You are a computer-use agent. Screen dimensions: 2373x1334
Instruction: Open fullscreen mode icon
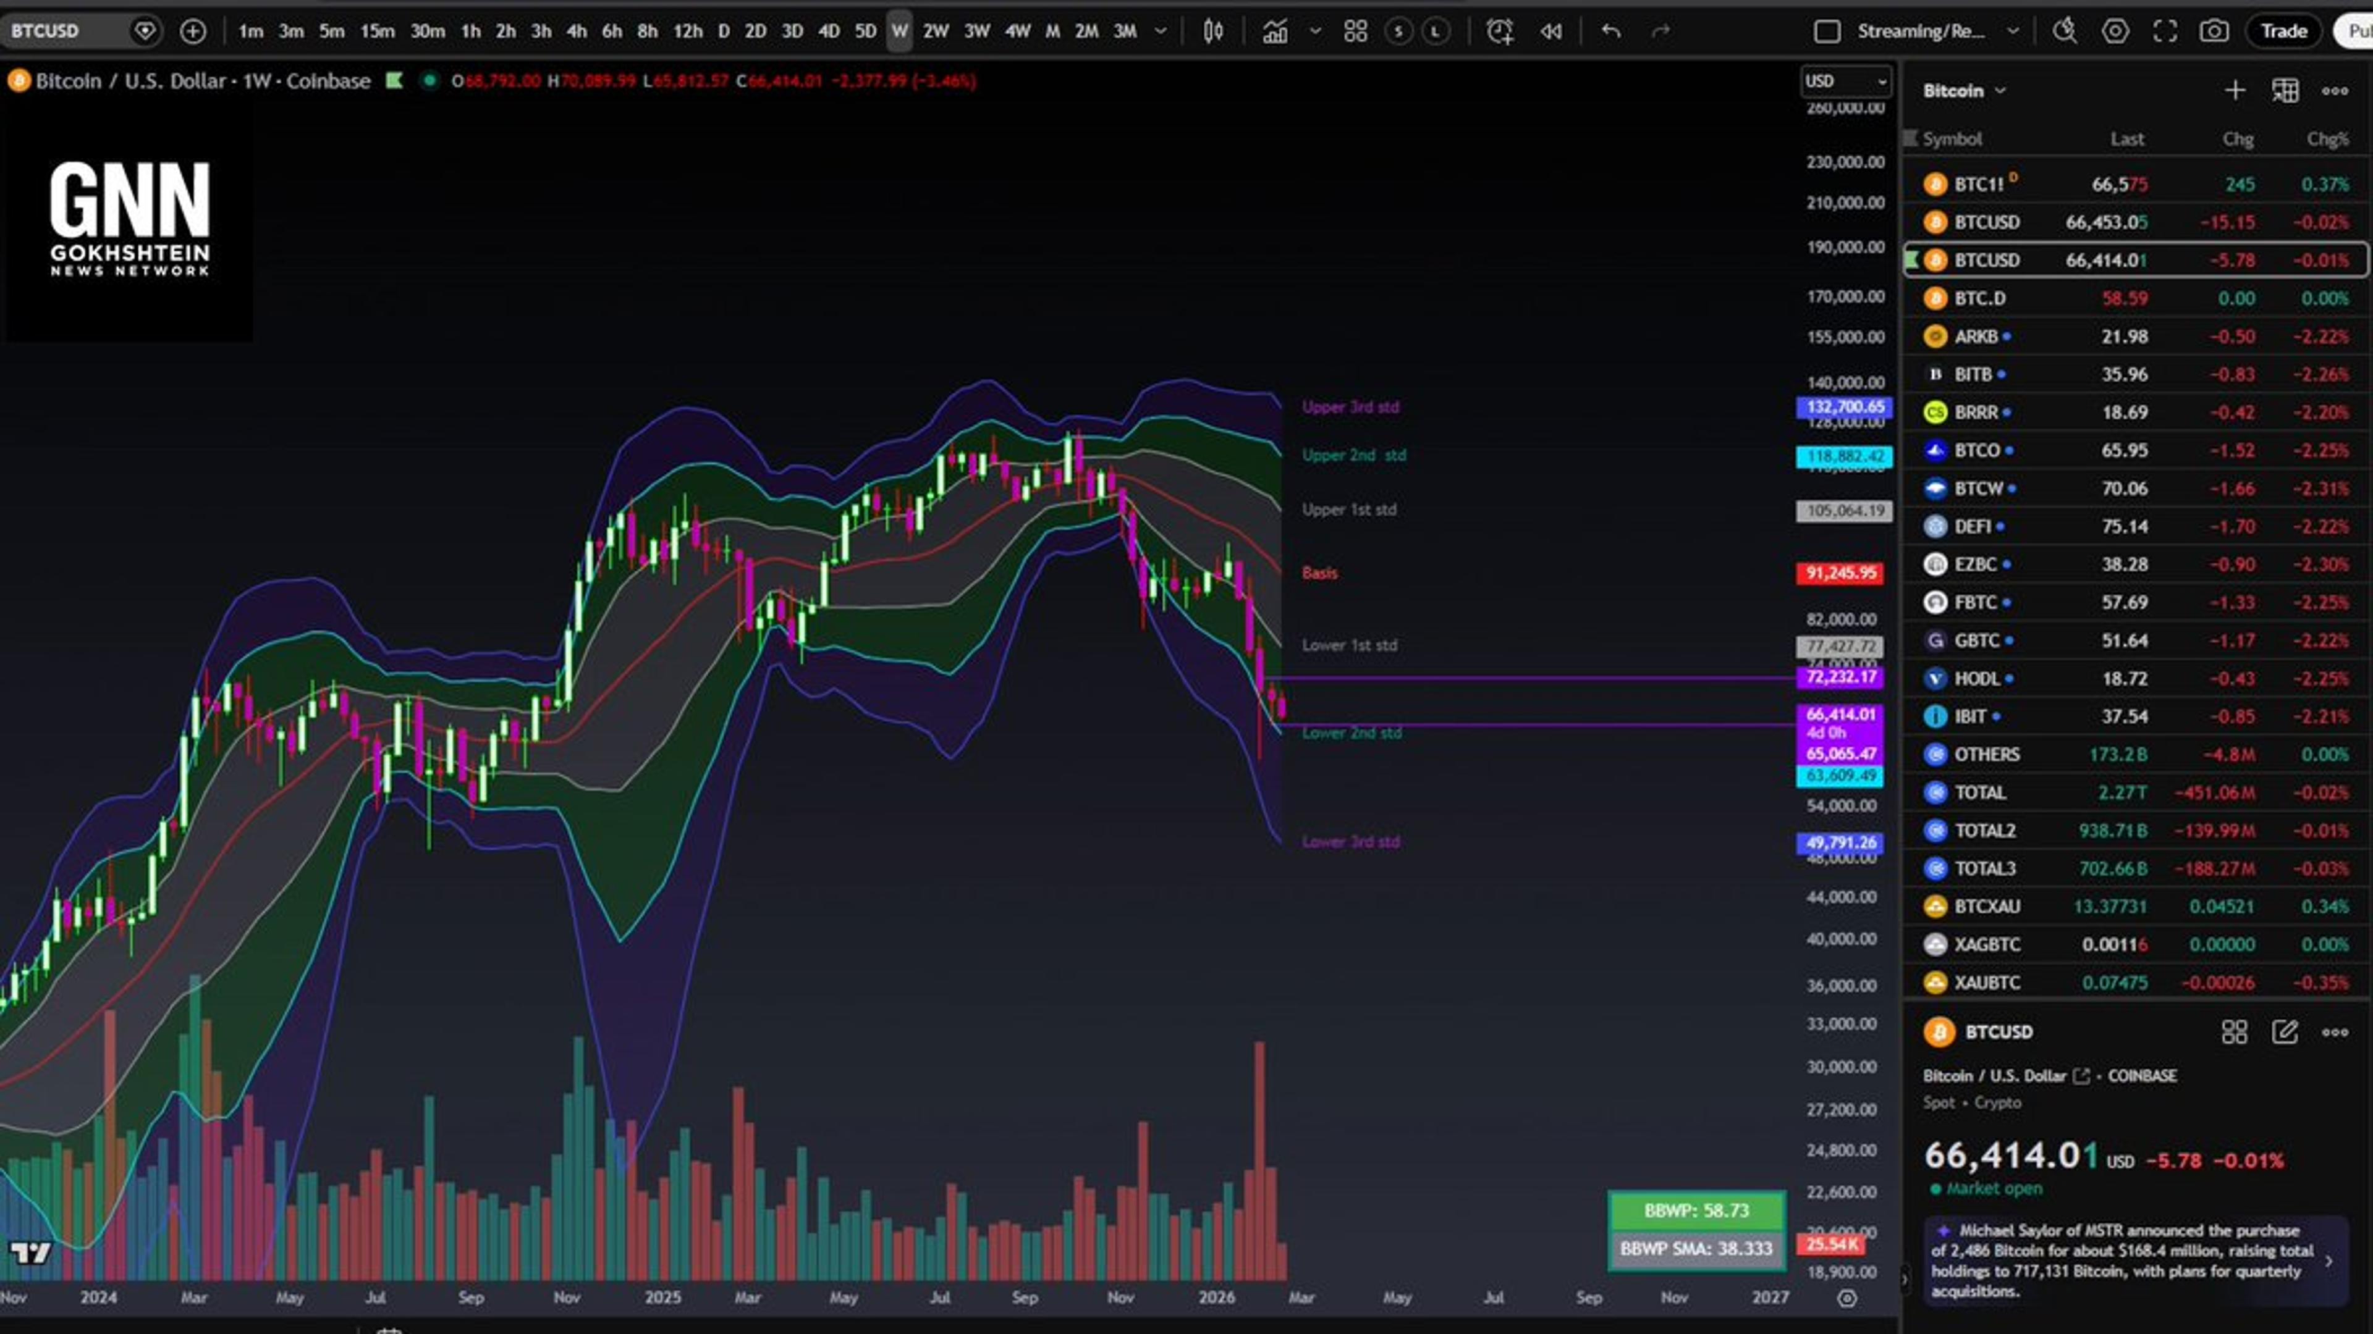click(x=2166, y=30)
